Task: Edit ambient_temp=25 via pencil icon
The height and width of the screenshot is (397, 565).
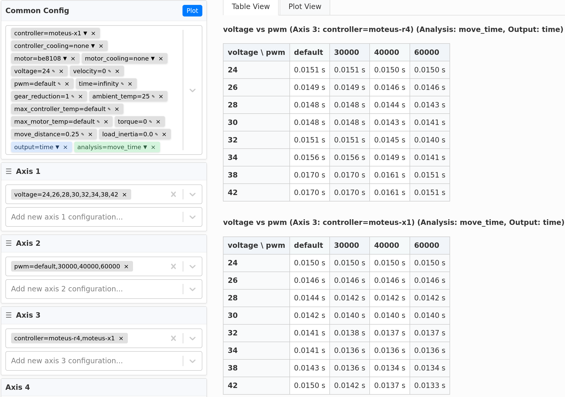Action: (x=153, y=96)
